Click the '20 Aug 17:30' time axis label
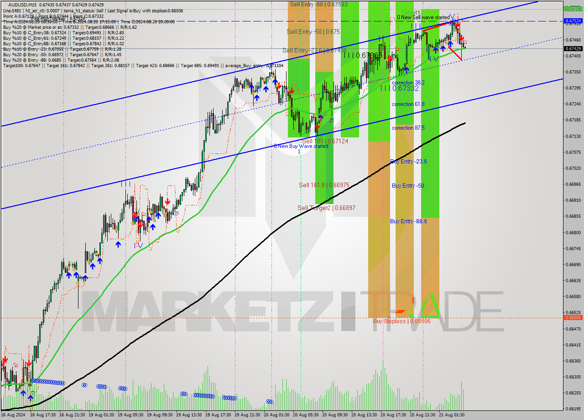Screen dimensions: 584x420 [x=394, y=415]
